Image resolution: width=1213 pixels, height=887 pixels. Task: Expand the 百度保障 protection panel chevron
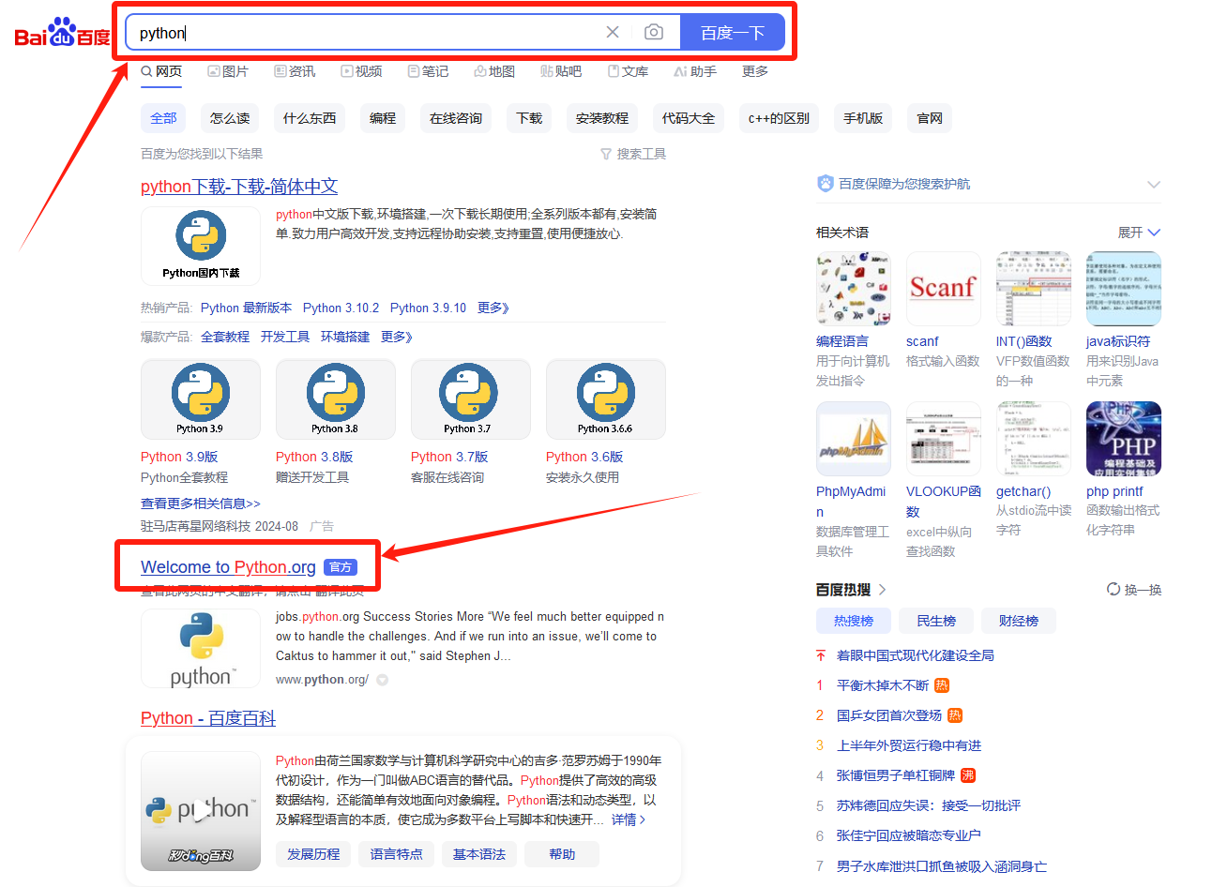(x=1154, y=185)
